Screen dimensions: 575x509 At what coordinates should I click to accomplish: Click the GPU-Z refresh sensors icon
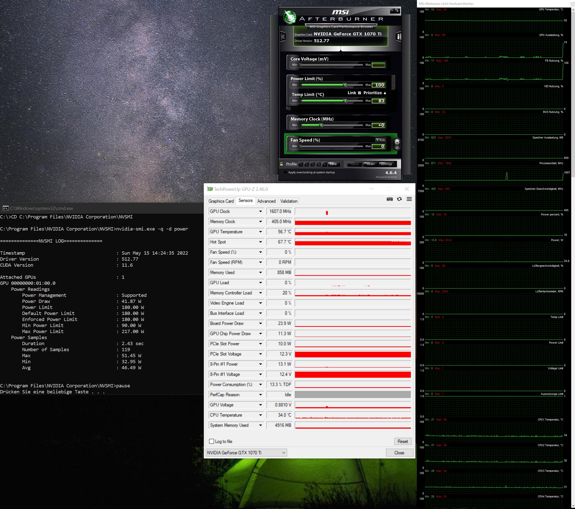click(399, 199)
